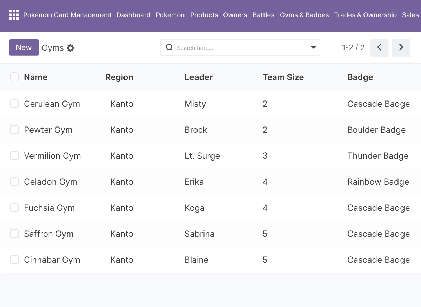Viewport: 421px width, 307px height.
Task: Click the Rainbow Badge cell
Action: tap(378, 182)
